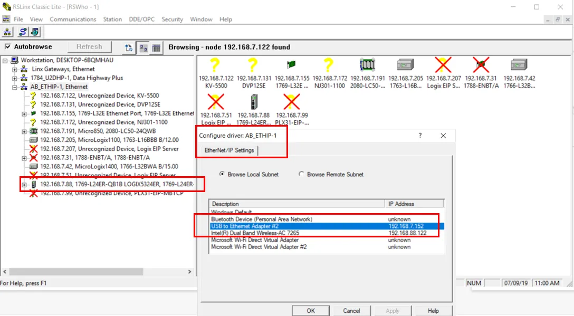The height and width of the screenshot is (316, 574).
Task: Collapse the AB_ETHIP-1, Ethernet node
Action: coord(15,87)
